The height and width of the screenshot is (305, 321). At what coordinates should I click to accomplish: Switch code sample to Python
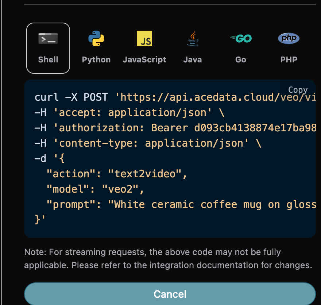pyautogui.click(x=96, y=48)
